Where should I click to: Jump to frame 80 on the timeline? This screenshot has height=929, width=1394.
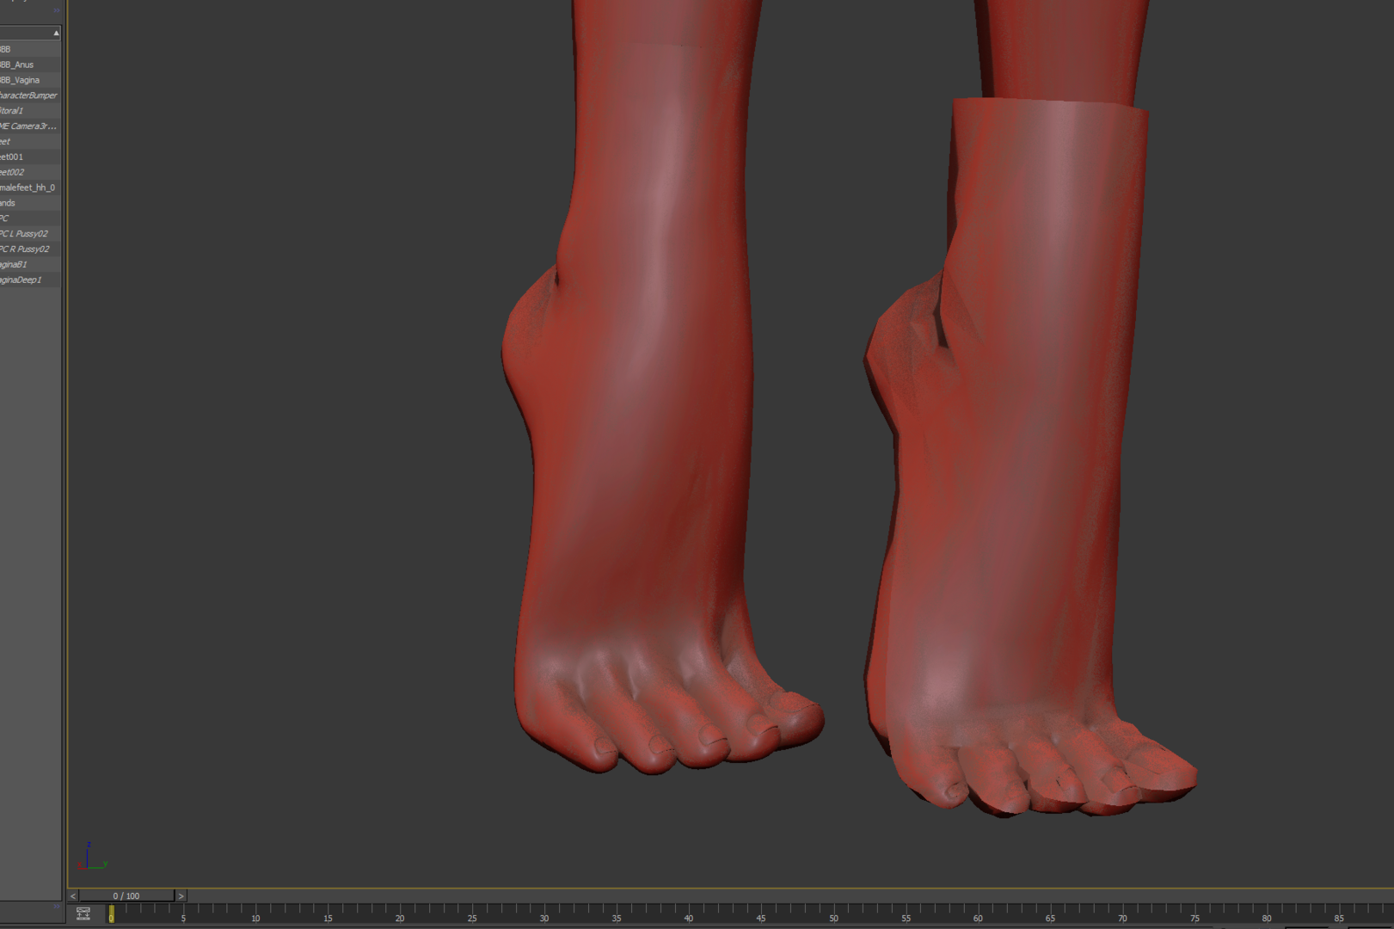[x=1267, y=918]
